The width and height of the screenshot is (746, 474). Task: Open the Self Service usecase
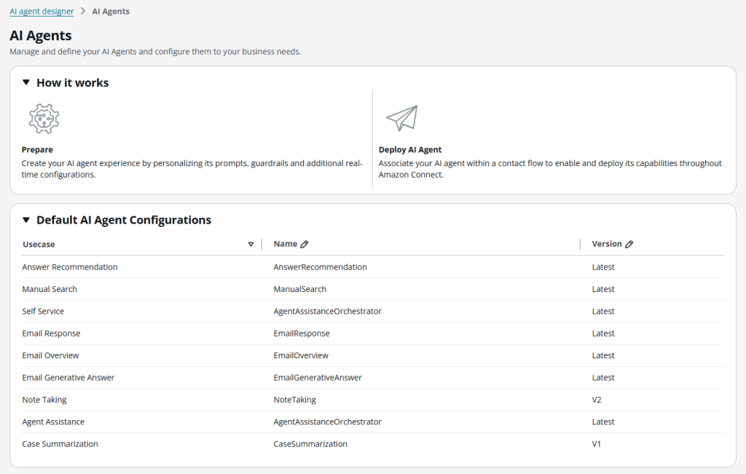click(44, 311)
